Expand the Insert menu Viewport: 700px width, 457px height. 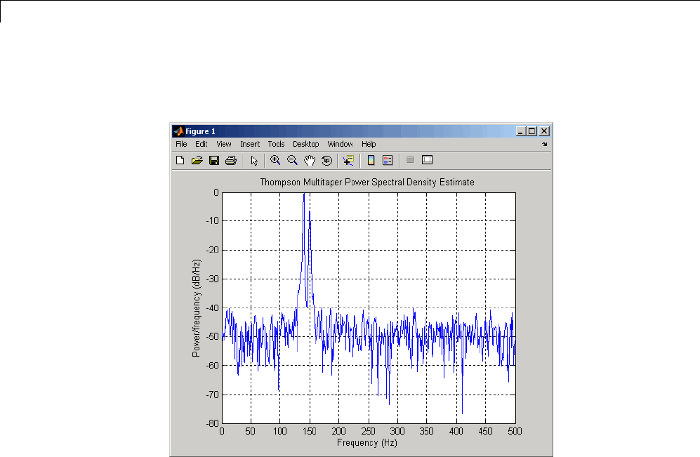(249, 144)
